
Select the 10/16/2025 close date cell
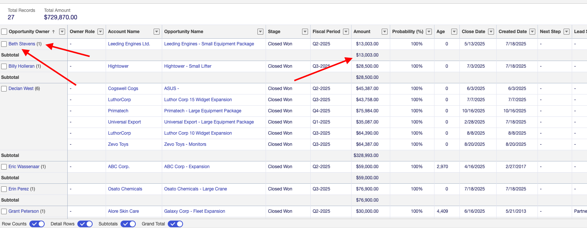pos(474,111)
